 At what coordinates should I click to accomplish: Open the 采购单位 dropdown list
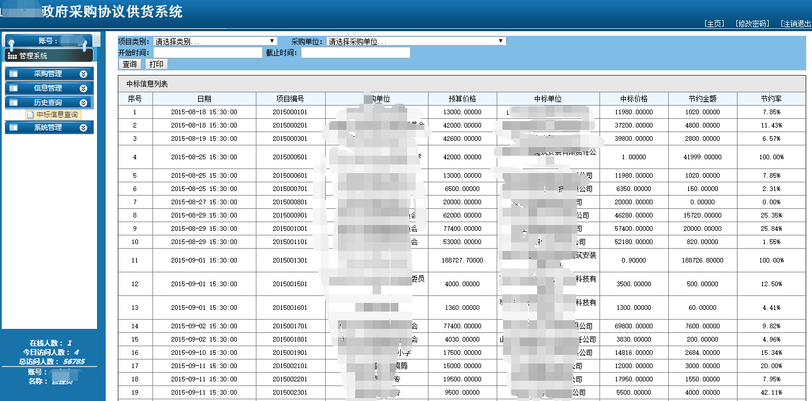pyautogui.click(x=416, y=42)
